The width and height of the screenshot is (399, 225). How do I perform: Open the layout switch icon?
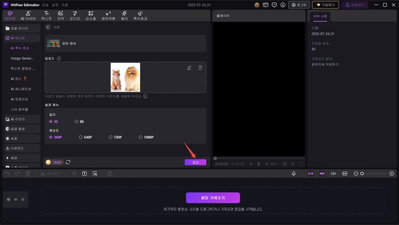point(265,5)
